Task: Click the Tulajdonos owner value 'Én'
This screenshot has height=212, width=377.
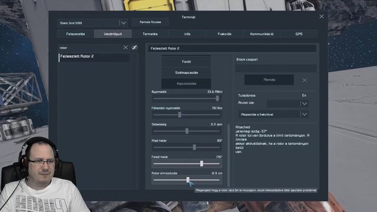Action: pos(304,95)
